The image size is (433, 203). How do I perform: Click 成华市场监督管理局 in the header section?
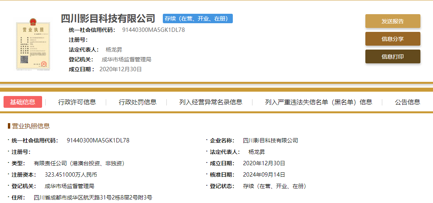coord(127,60)
